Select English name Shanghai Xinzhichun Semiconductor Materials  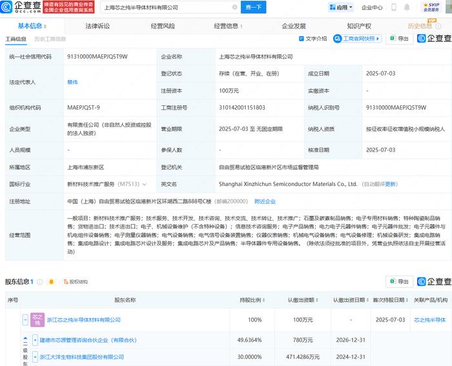pos(288,184)
